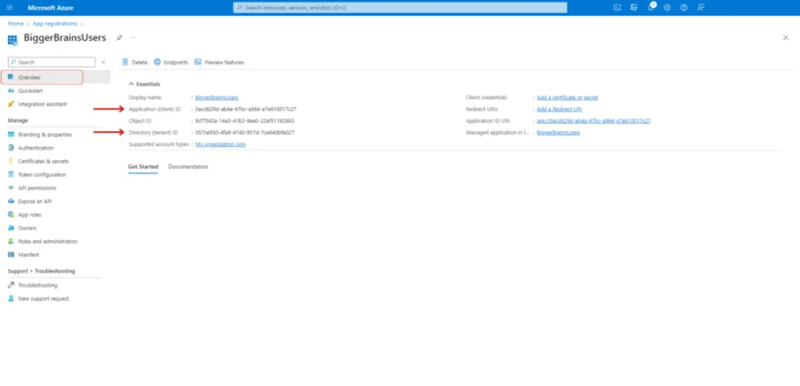
Task: Click the Delete toolbar button
Action: click(x=135, y=63)
